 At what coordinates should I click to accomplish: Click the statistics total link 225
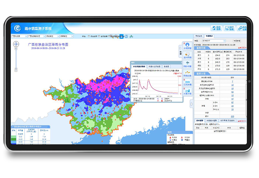[x=232, y=116]
